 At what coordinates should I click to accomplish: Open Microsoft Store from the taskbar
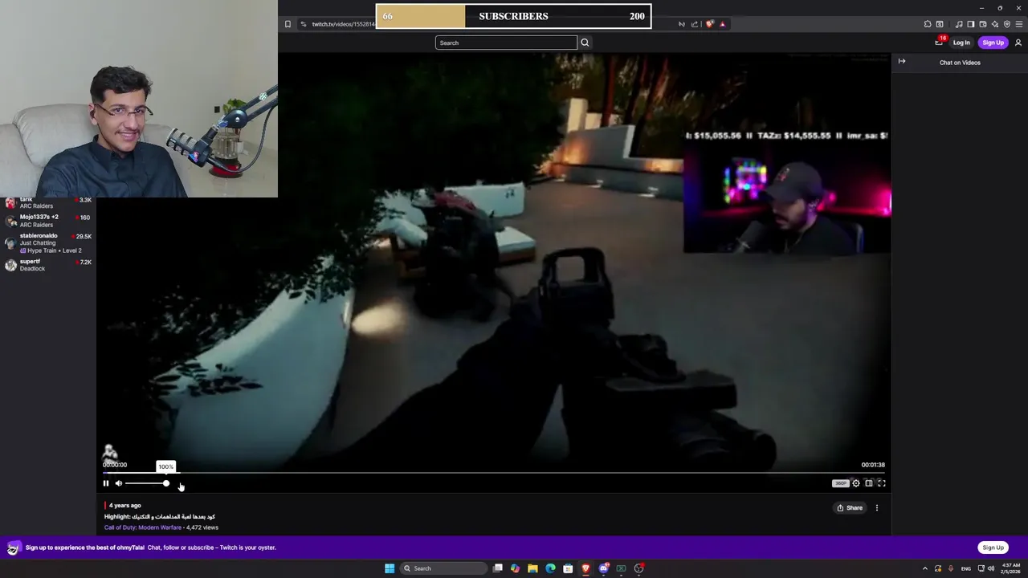[x=568, y=568]
